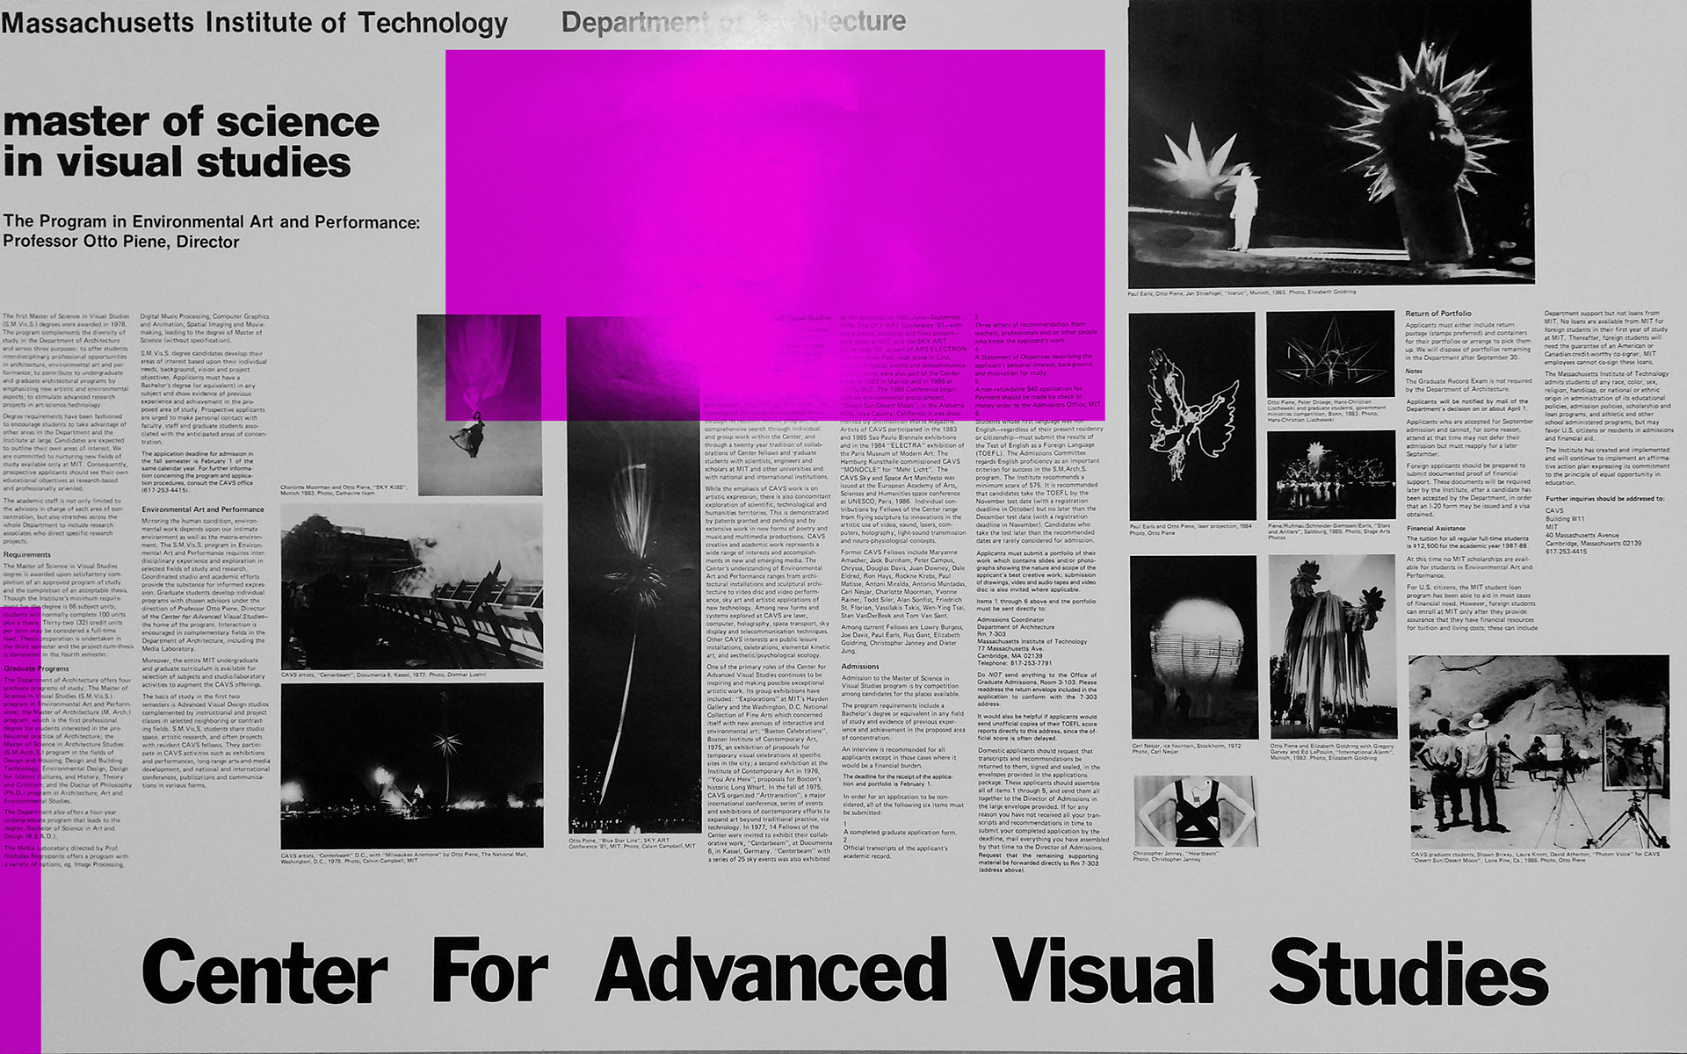Click the "Carl Nesjar, ice fountain, Stockholm" caption

point(1185,748)
